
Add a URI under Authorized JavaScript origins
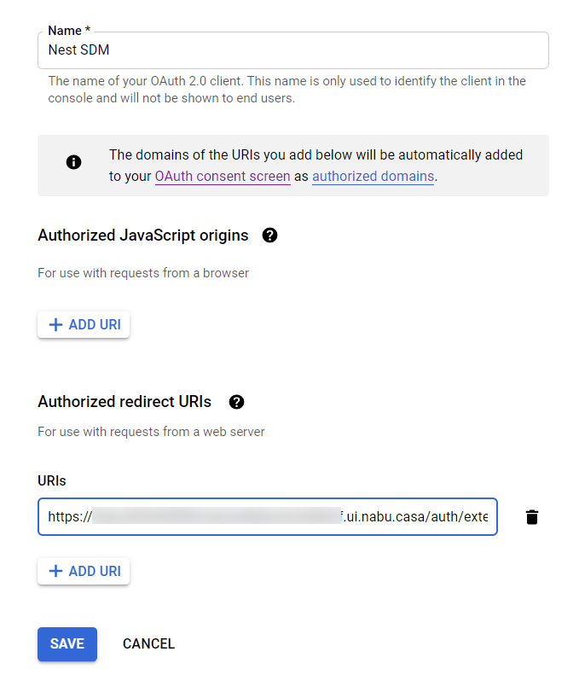tap(84, 324)
